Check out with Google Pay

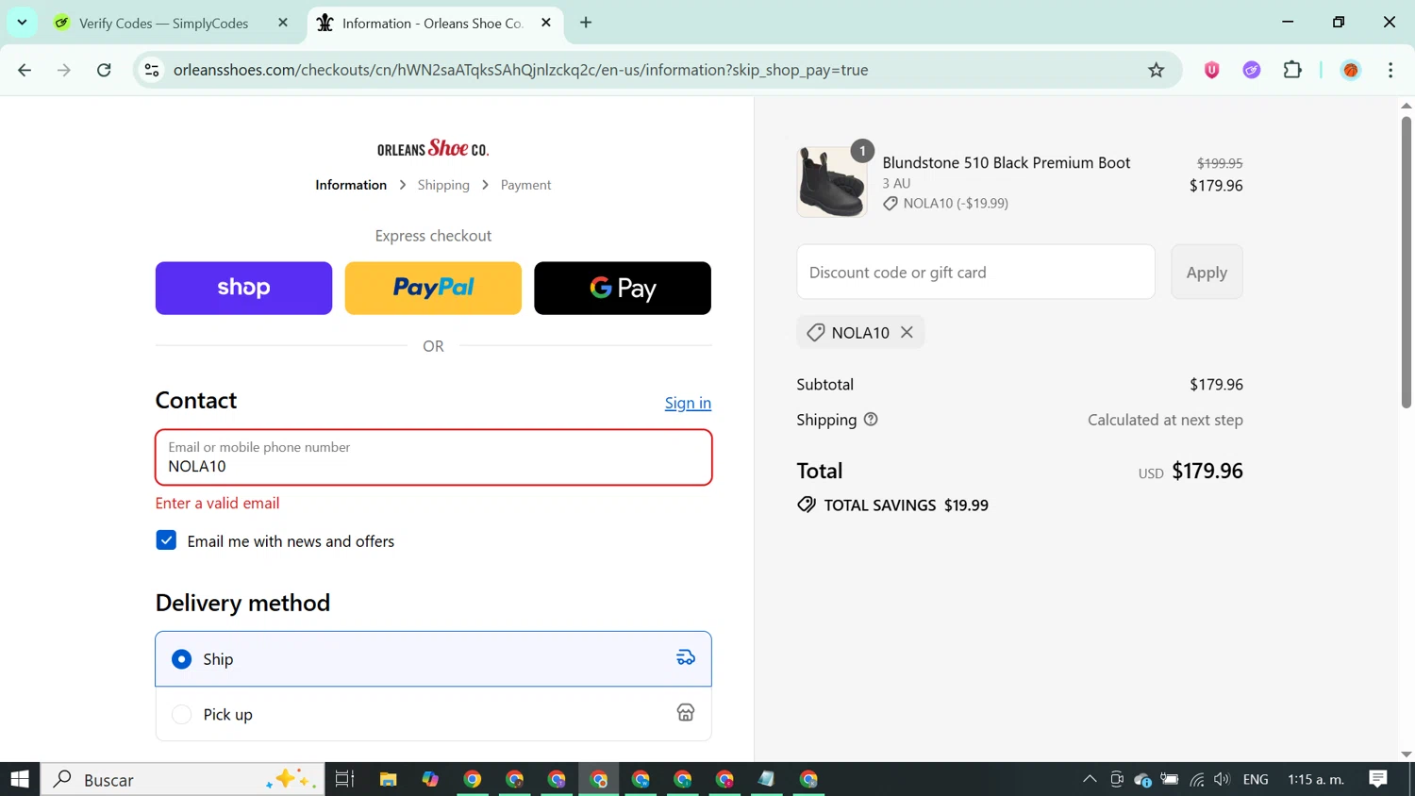[x=623, y=288]
